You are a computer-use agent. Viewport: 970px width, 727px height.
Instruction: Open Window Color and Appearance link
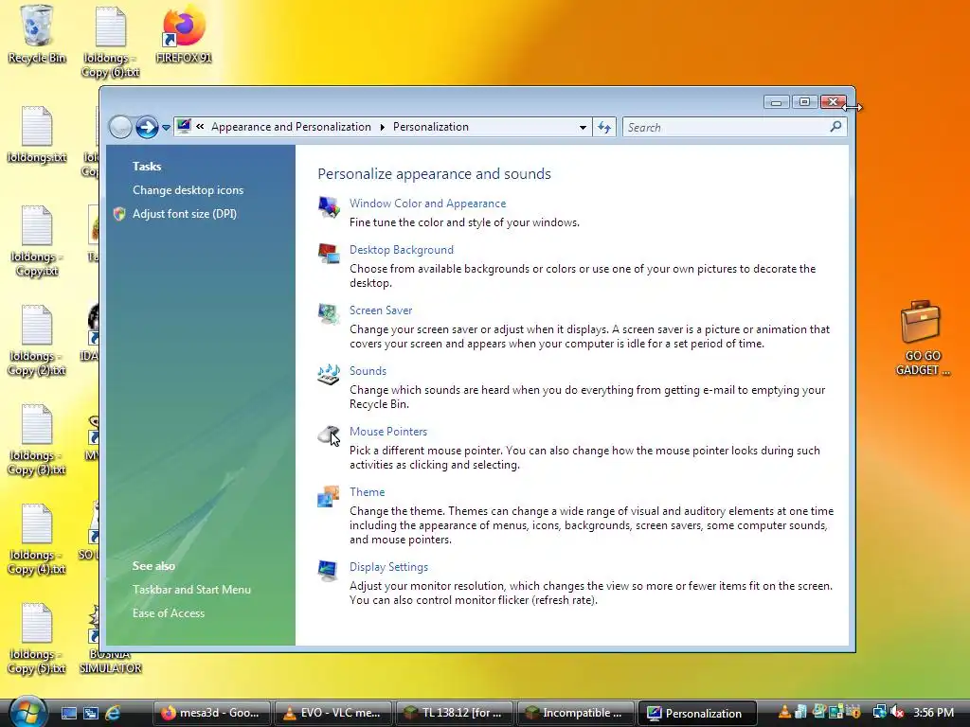427,204
